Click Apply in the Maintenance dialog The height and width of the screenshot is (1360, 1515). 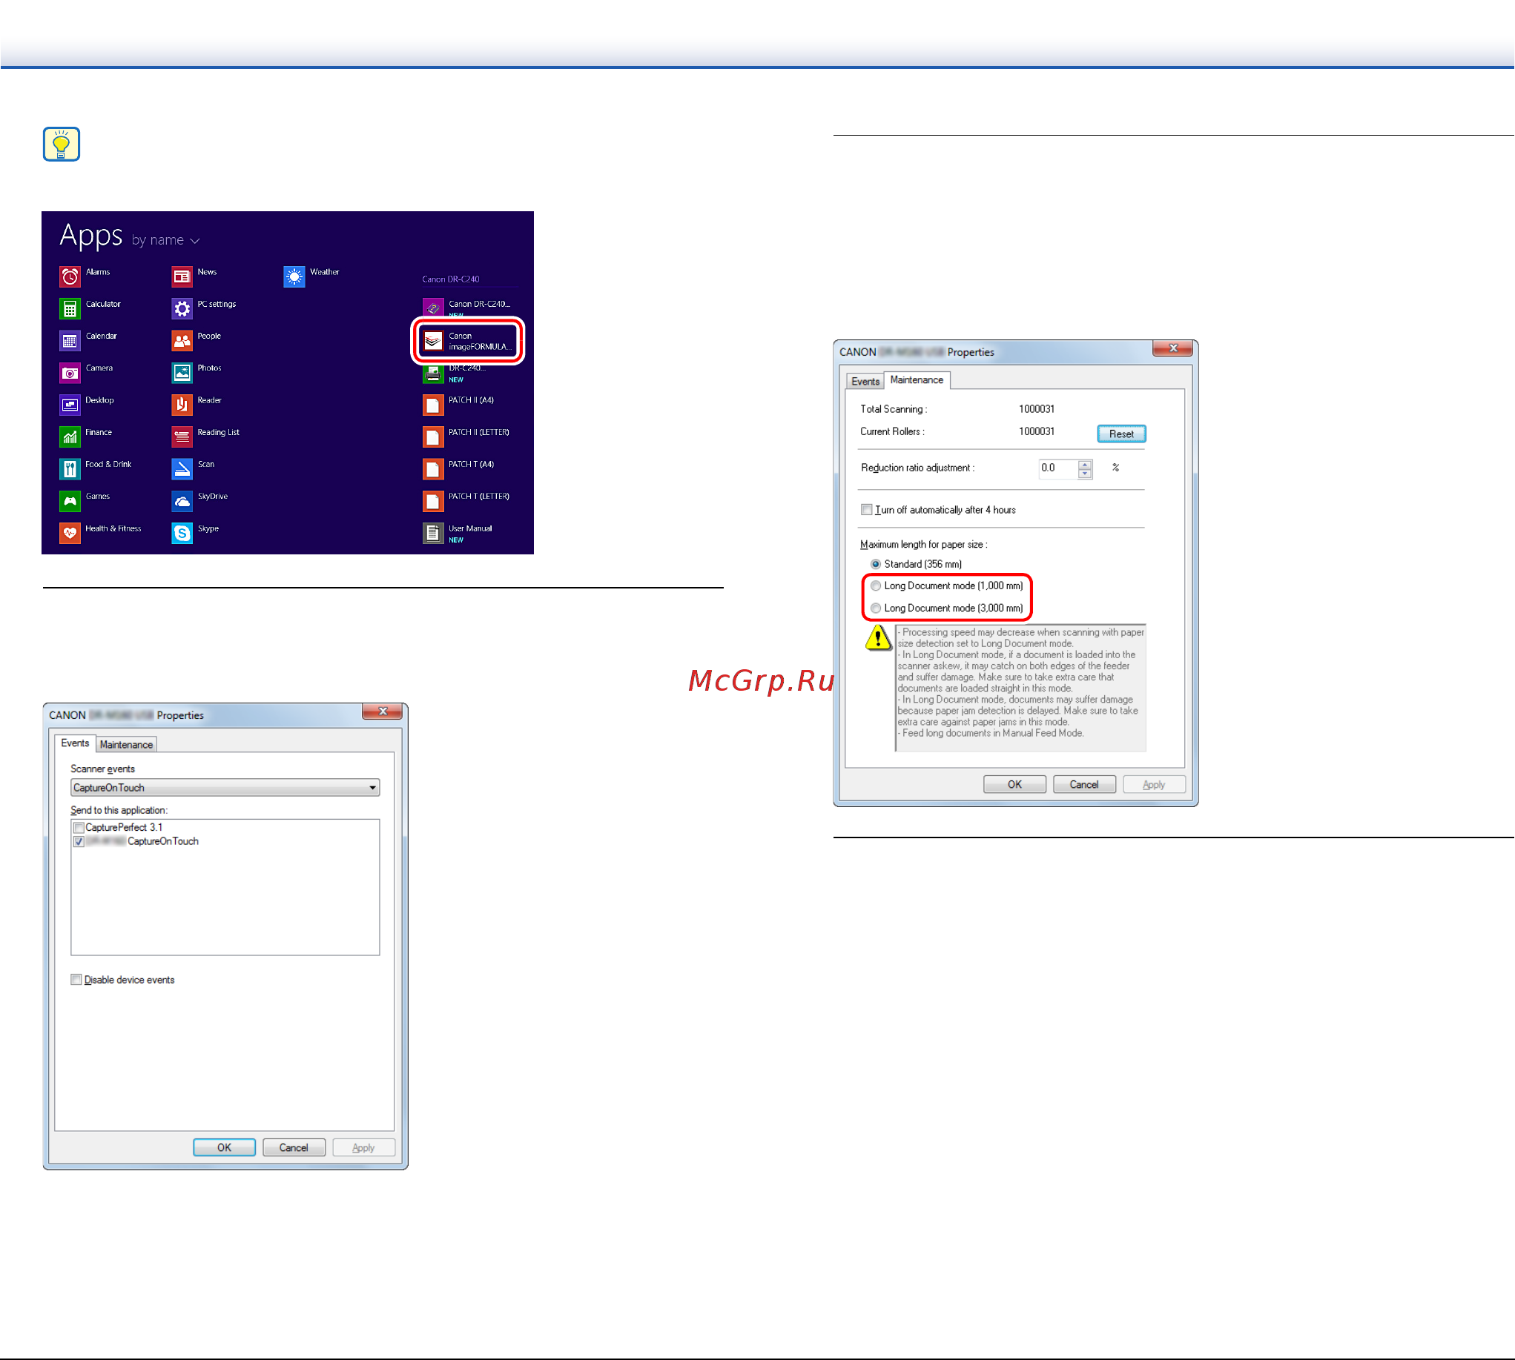click(1154, 785)
